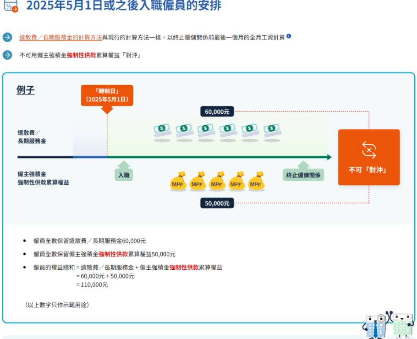417x339 pixels.
Task: Click the 2025年5月1日或之後入職僱員的安排 page heading
Action: pos(124,6)
